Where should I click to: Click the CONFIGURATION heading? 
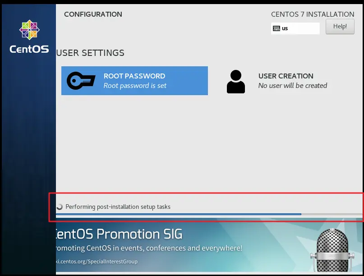click(93, 14)
